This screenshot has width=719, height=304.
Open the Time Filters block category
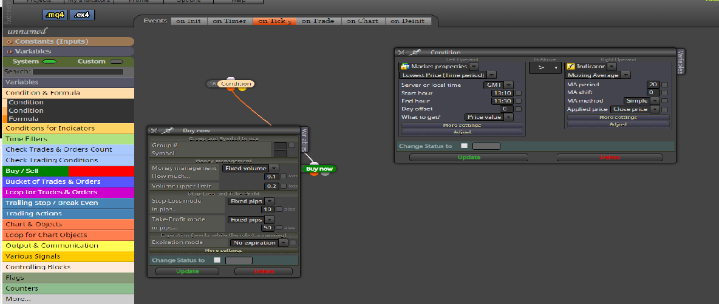69,139
